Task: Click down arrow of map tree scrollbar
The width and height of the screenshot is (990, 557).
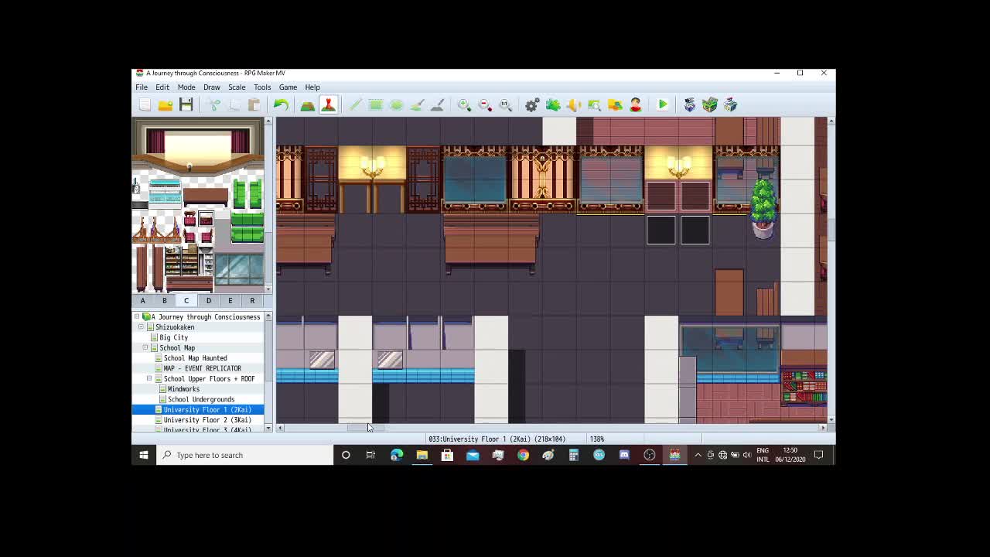Action: [268, 428]
